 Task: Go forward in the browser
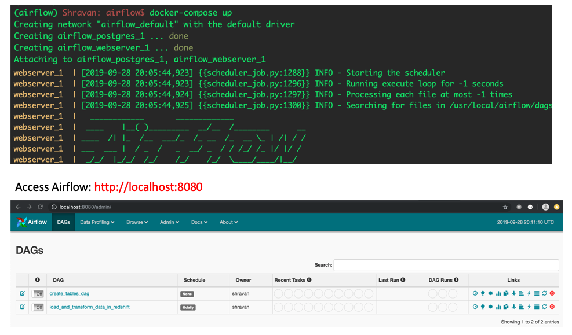[29, 207]
